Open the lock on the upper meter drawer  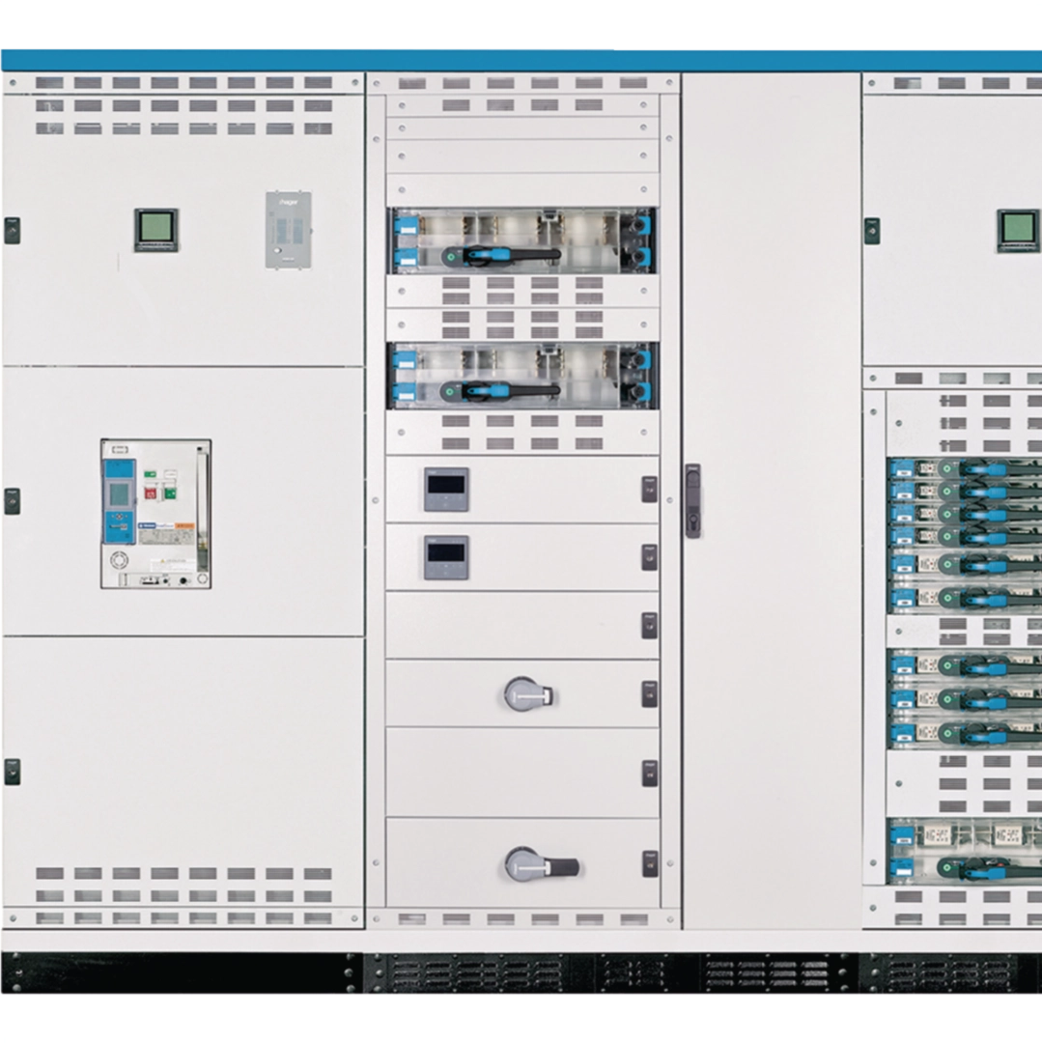click(650, 489)
